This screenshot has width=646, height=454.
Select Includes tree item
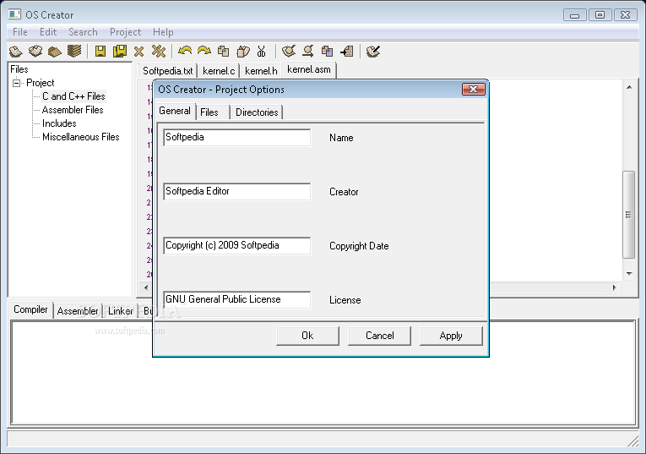(x=59, y=123)
